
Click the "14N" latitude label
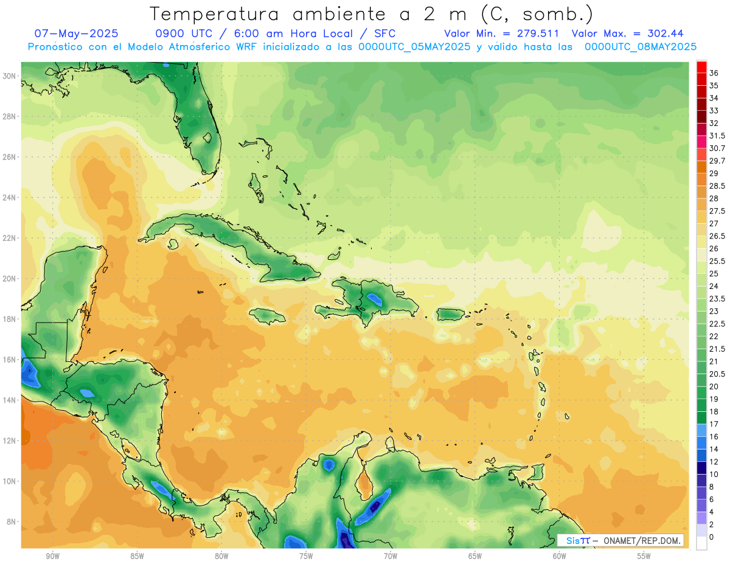point(10,400)
